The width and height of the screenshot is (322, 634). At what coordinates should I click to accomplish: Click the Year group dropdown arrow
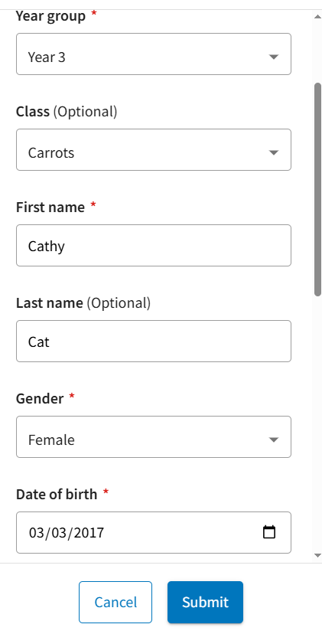coord(274,57)
